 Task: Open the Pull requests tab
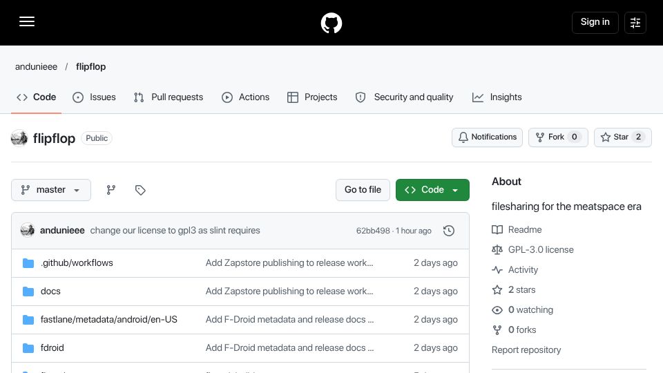tap(169, 97)
